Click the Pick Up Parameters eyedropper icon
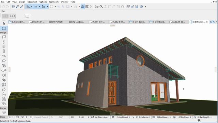This screenshot has width=218, height=123. [x=17, y=6]
